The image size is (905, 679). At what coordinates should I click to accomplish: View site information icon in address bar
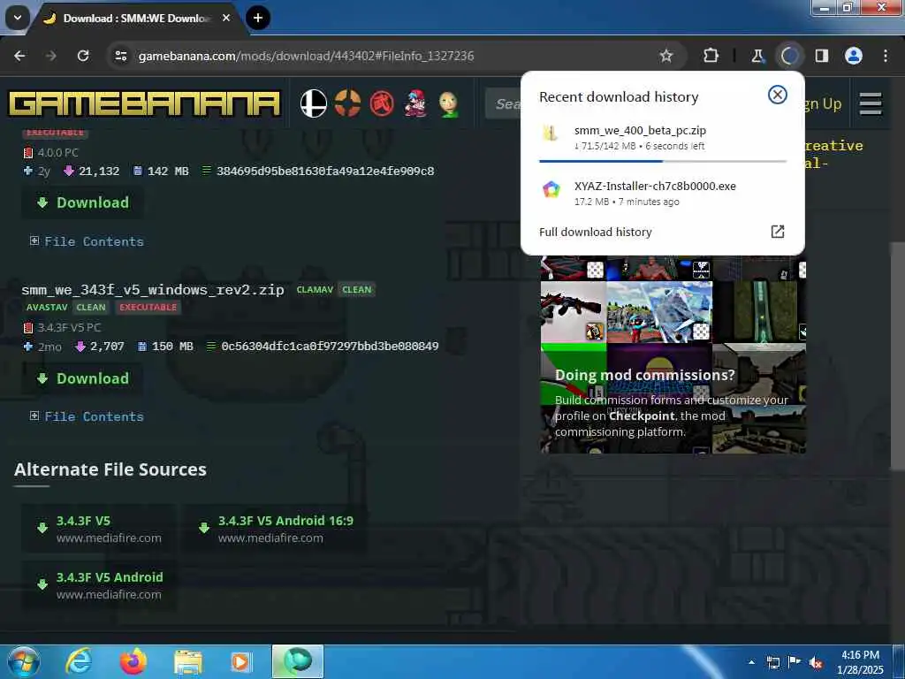pyautogui.click(x=121, y=56)
